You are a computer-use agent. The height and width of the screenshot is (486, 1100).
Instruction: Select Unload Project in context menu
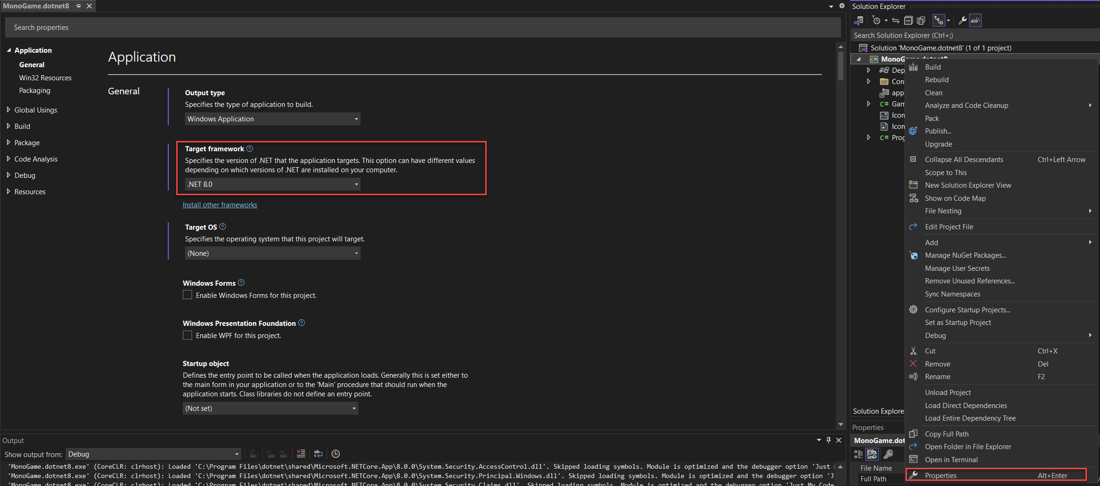pos(1000,393)
